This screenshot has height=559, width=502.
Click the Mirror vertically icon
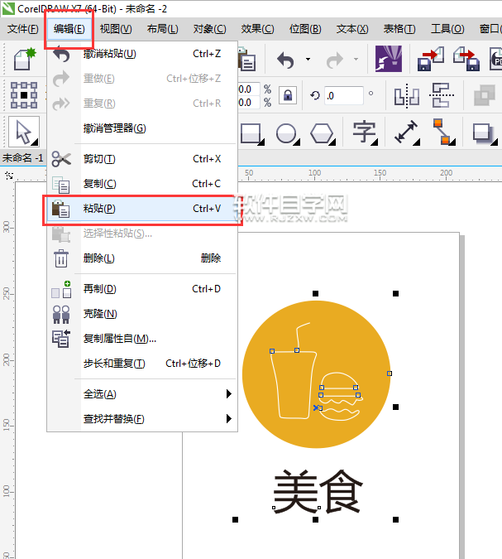coord(442,95)
